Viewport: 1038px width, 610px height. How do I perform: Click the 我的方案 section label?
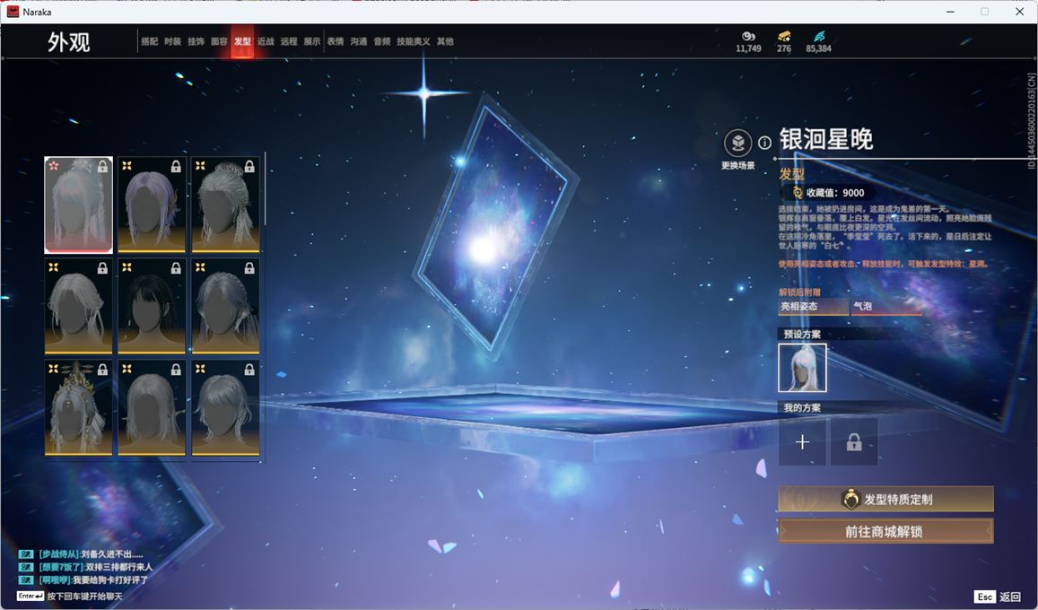[802, 407]
